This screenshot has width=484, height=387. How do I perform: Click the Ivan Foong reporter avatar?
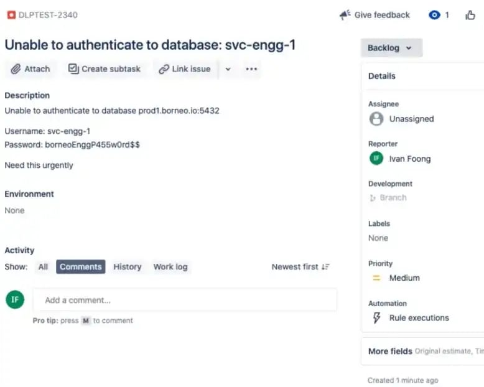[376, 158]
